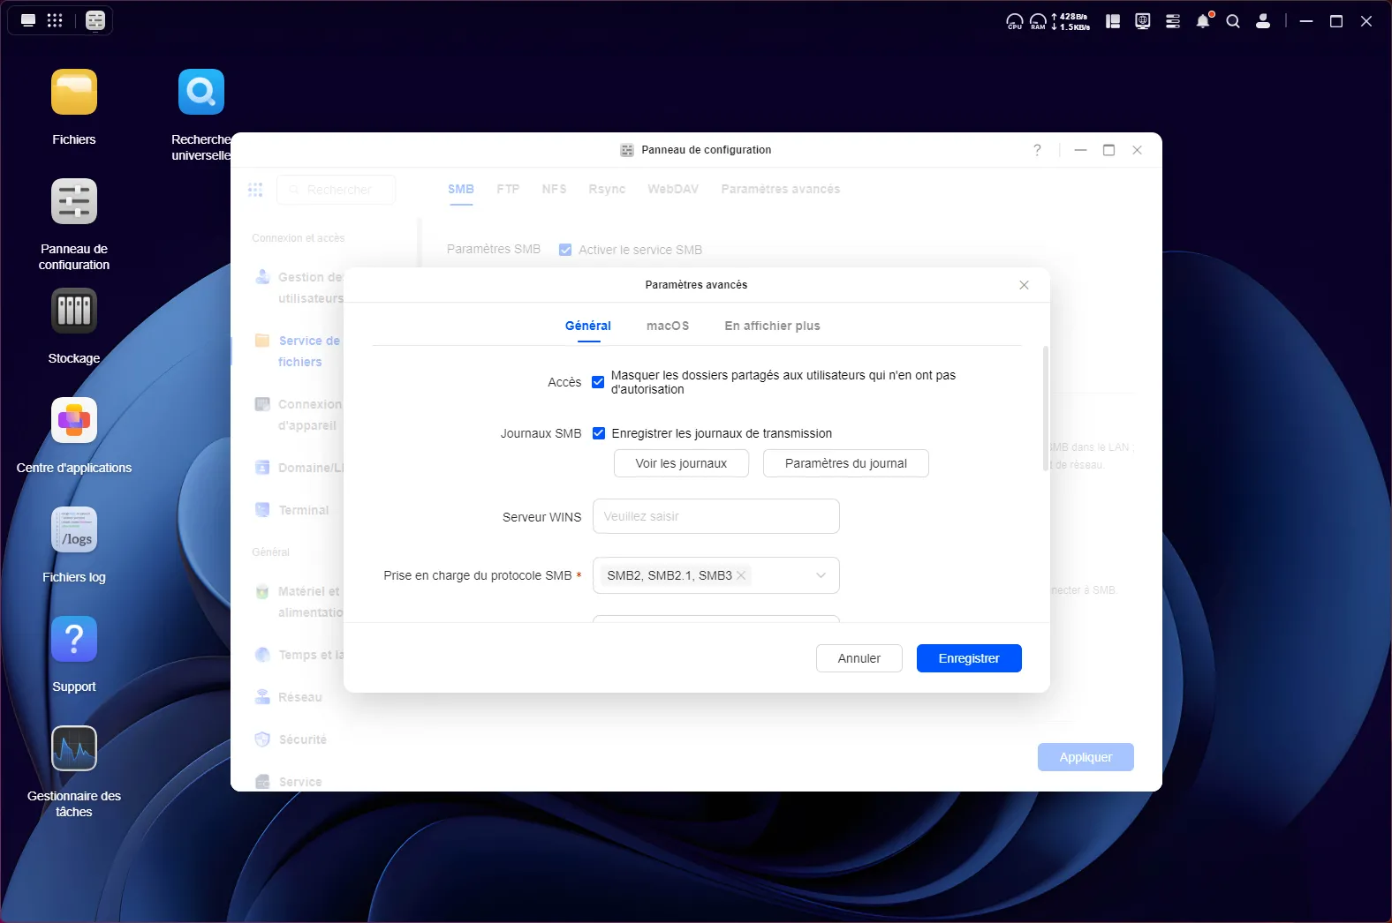The height and width of the screenshot is (923, 1392).
Task: Open the Fichiers desktop app icon
Action: (x=74, y=93)
